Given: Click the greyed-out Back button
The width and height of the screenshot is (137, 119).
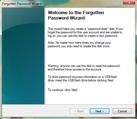Looking at the screenshot, I should (x=79, y=111).
